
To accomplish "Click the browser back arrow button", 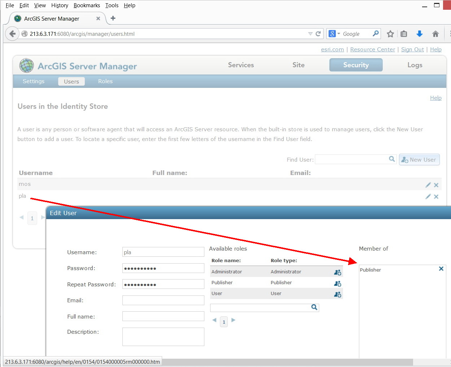I will (12, 34).
